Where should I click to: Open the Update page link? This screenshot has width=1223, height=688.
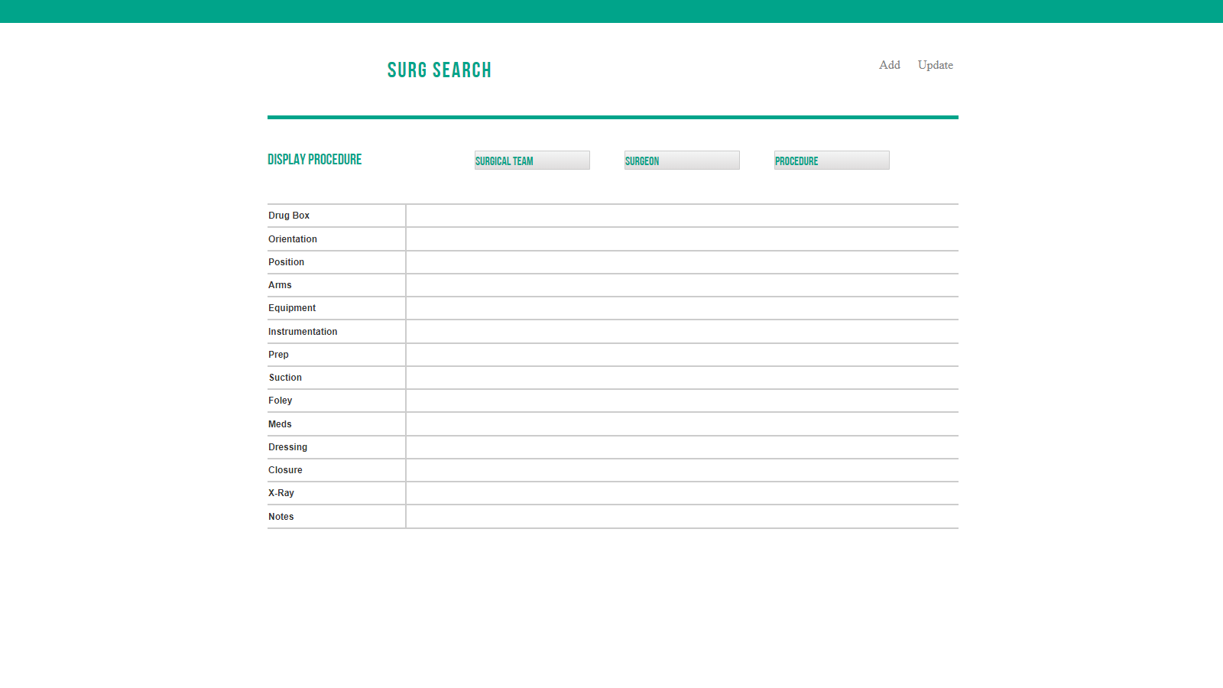coord(935,65)
